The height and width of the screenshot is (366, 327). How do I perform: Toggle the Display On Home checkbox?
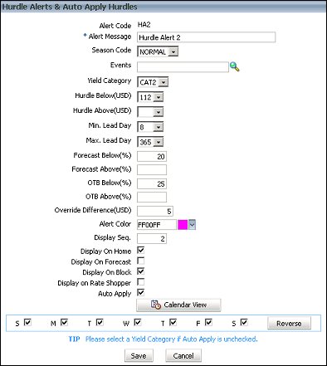[x=141, y=251]
